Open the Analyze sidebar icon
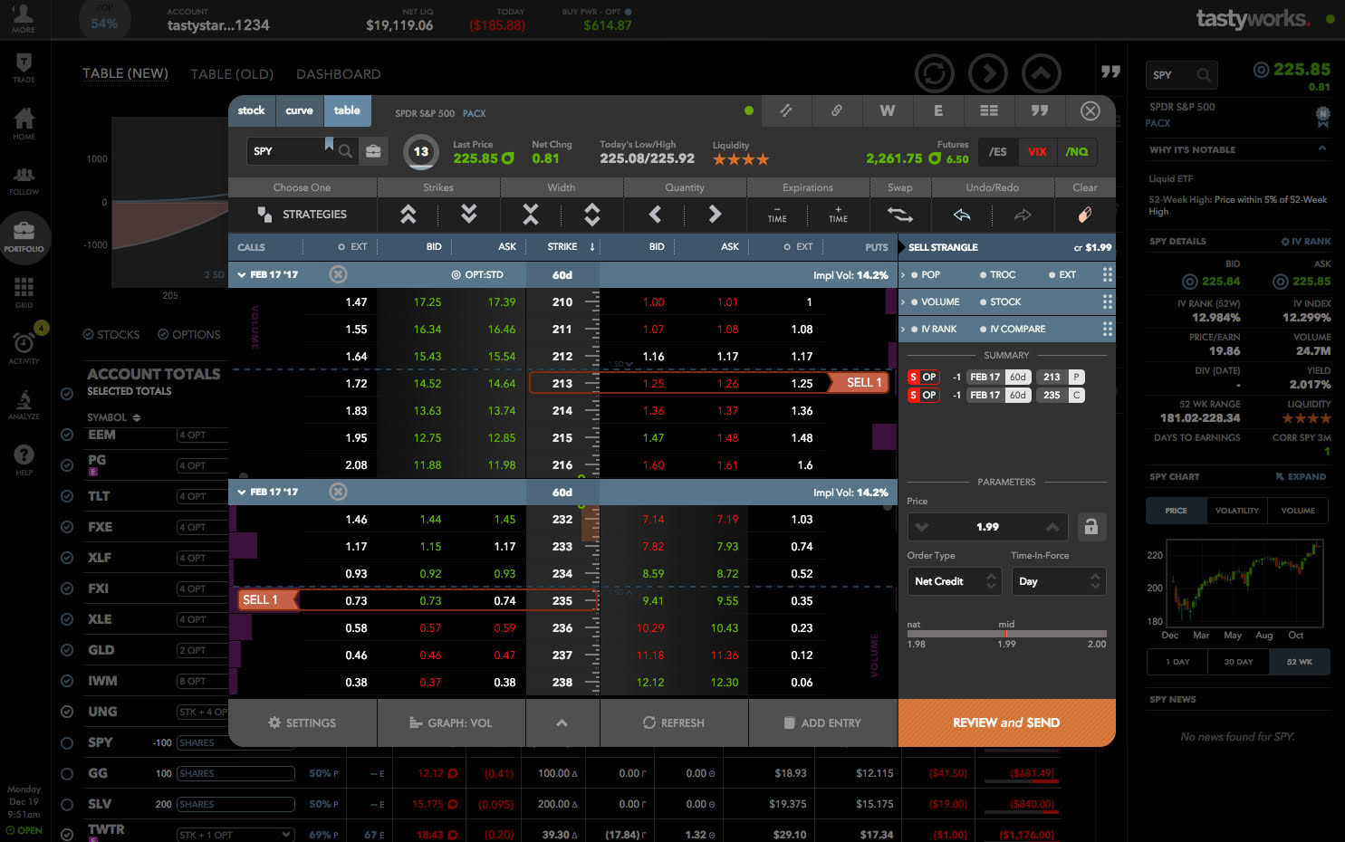Image resolution: width=1345 pixels, height=842 pixels. pyautogui.click(x=24, y=404)
